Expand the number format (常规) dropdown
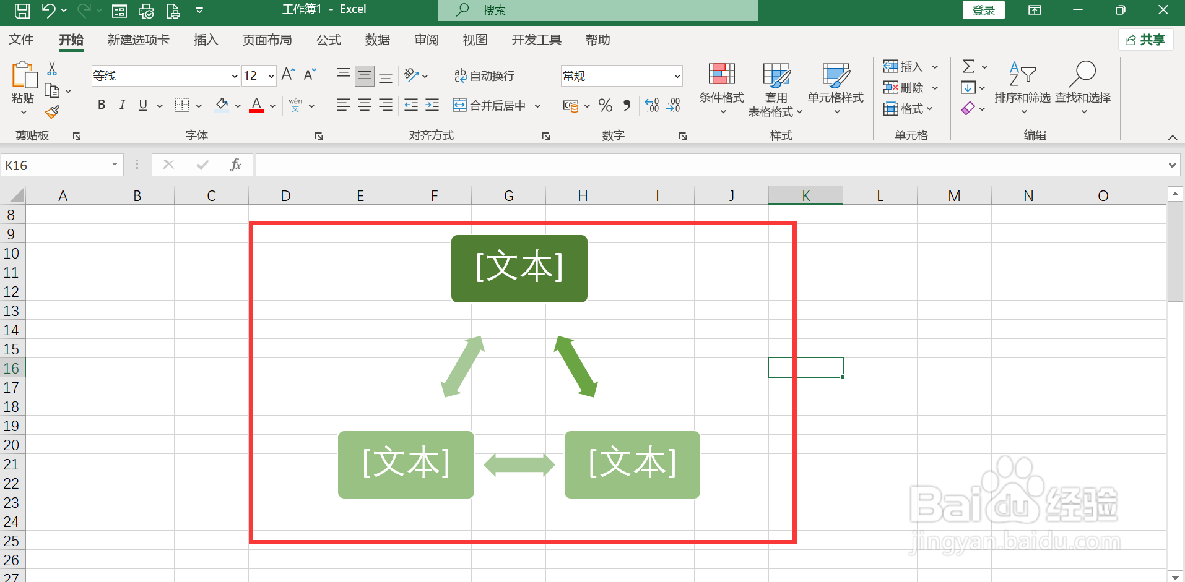The height and width of the screenshot is (582, 1185). pyautogui.click(x=677, y=75)
